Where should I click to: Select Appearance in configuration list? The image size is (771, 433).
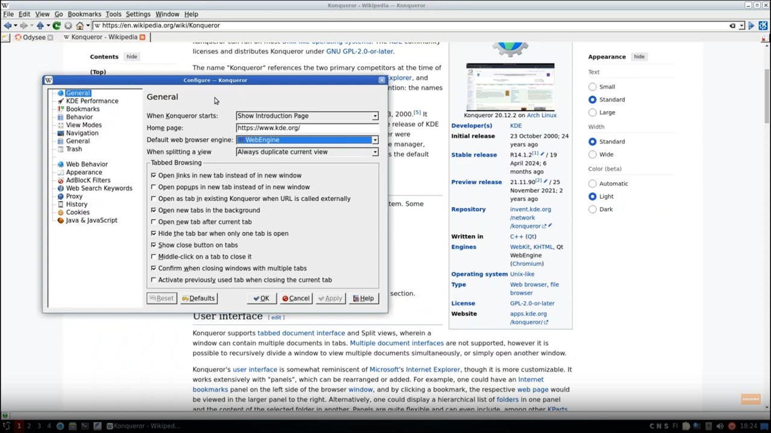click(x=84, y=172)
